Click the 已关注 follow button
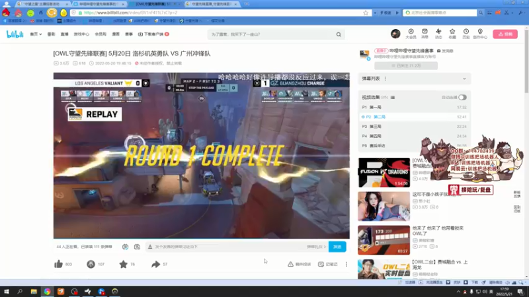The image size is (529, 297). (x=406, y=65)
